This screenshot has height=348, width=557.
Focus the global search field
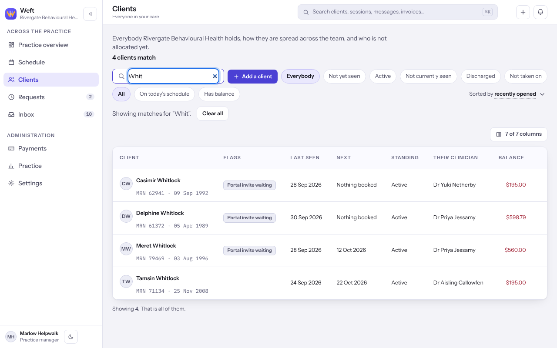398,12
